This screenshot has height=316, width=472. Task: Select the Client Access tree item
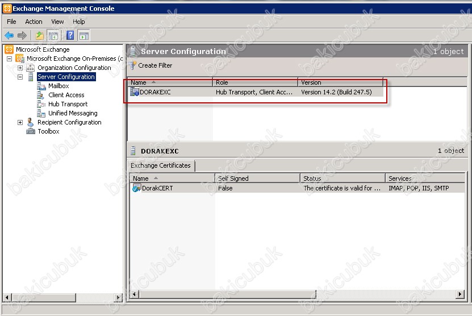click(x=66, y=95)
